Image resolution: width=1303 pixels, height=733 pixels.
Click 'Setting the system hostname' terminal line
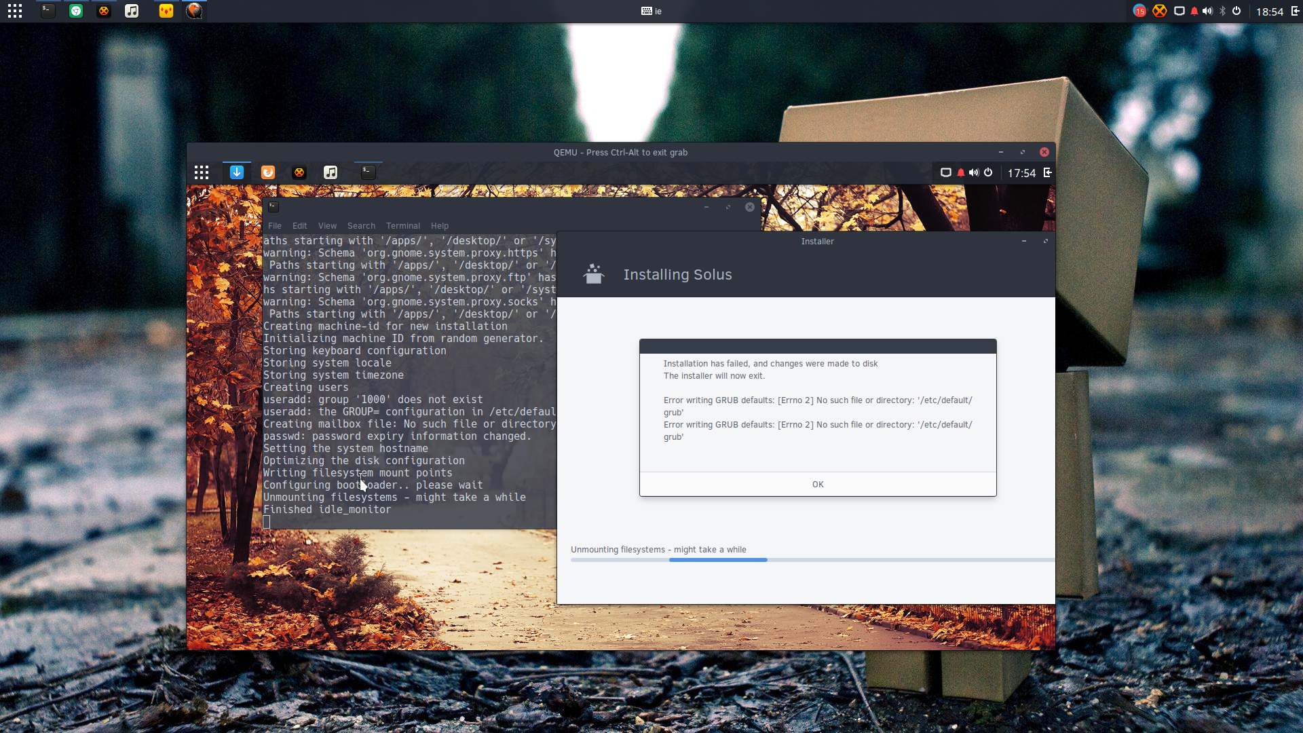345,449
